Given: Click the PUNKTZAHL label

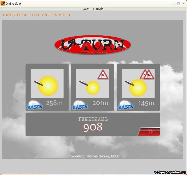Looking at the screenshot, I should tap(93, 119).
